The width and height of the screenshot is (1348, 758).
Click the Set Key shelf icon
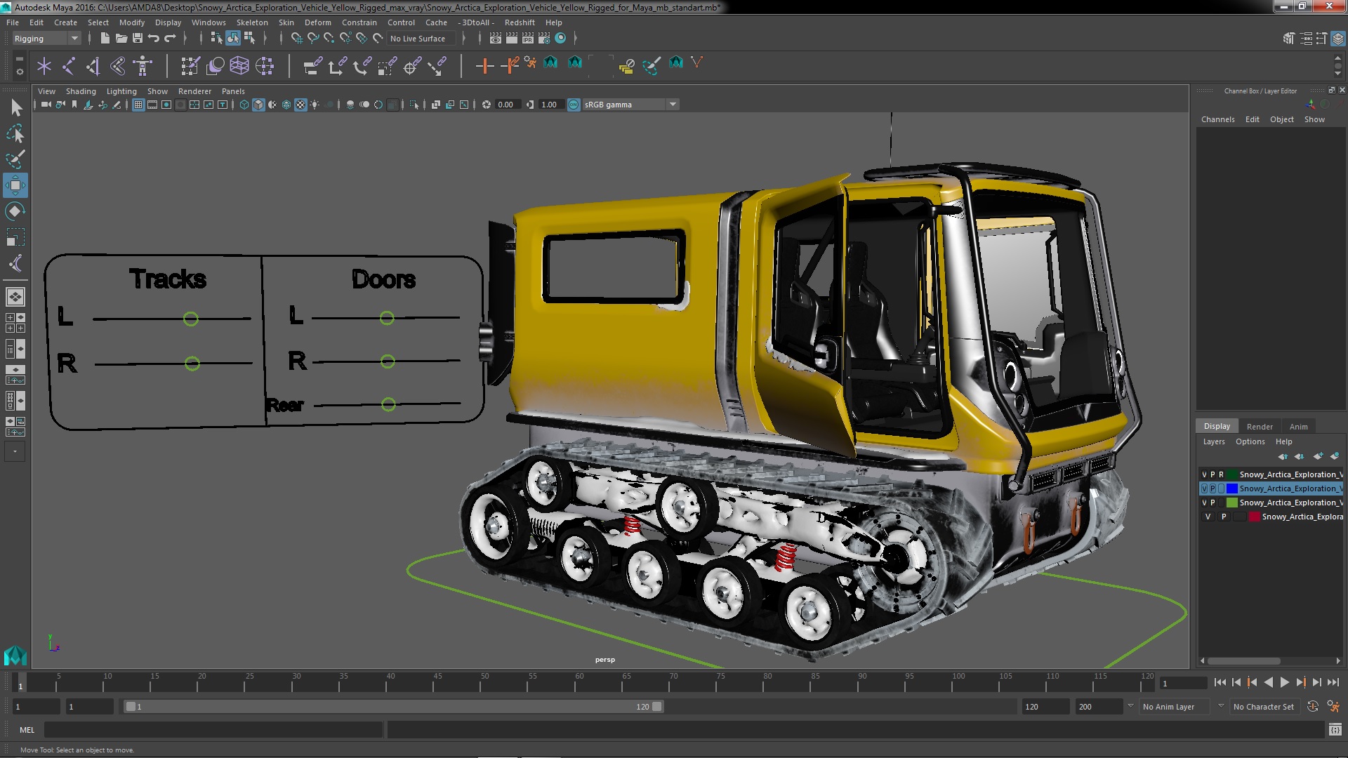pos(484,66)
